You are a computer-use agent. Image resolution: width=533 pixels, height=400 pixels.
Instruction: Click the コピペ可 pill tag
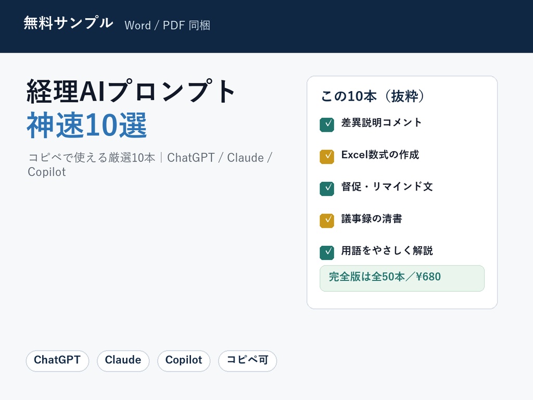click(x=247, y=360)
